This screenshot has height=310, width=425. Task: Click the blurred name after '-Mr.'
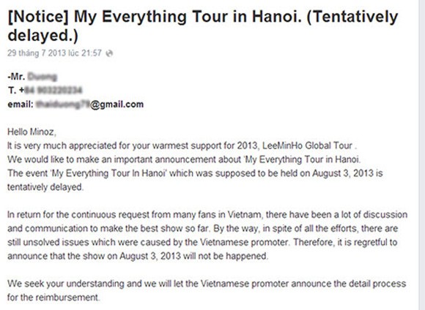pos(42,77)
